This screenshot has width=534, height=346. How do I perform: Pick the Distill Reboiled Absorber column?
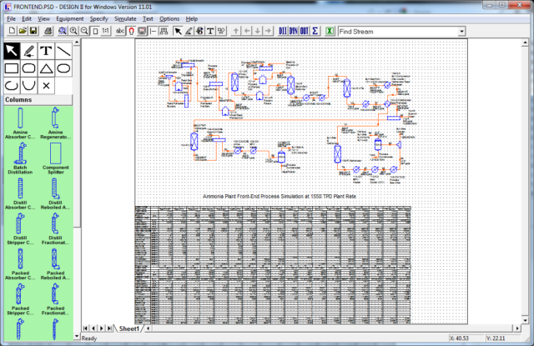55,193
